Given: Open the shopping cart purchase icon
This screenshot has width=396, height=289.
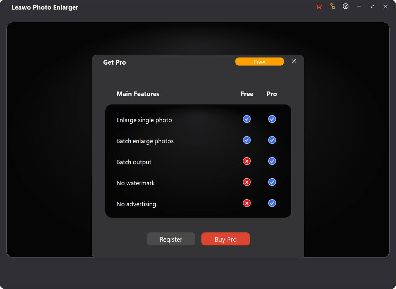Looking at the screenshot, I should [319, 6].
